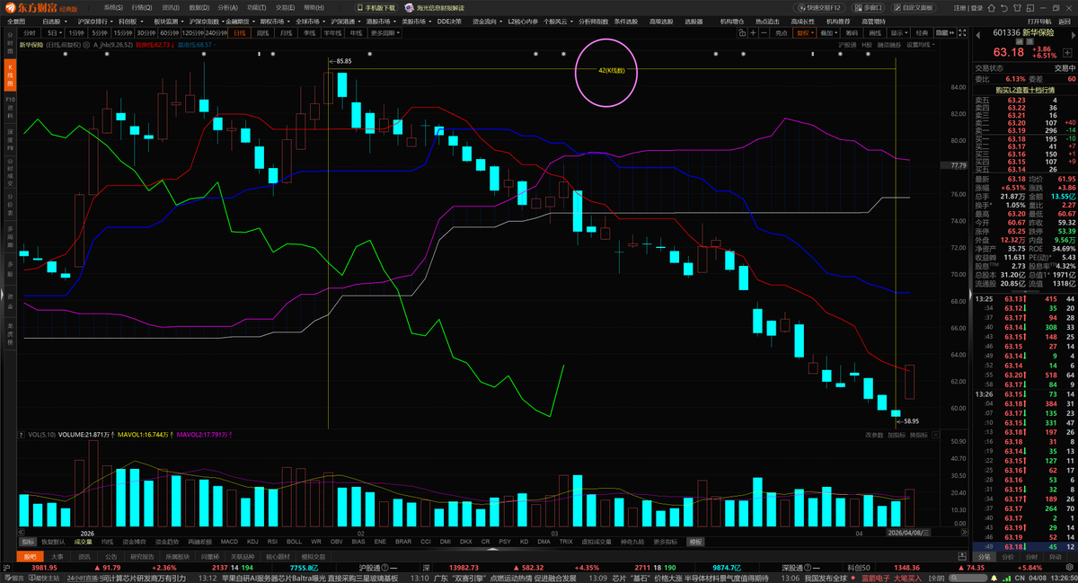
Task: Click the 全部 news filter
Action: click(937, 579)
